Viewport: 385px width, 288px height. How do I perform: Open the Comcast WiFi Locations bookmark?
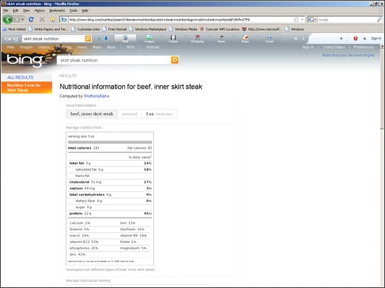[x=220, y=29]
